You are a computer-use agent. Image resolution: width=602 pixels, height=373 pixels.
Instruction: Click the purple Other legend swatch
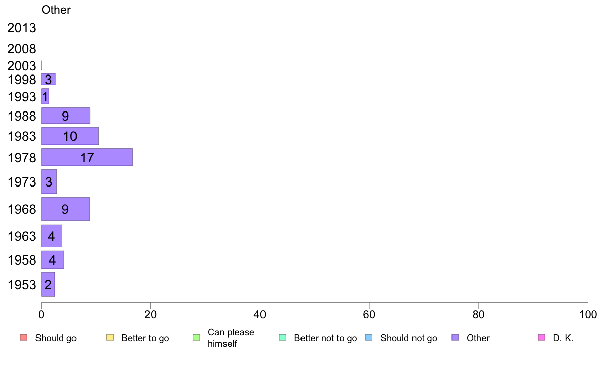(456, 338)
